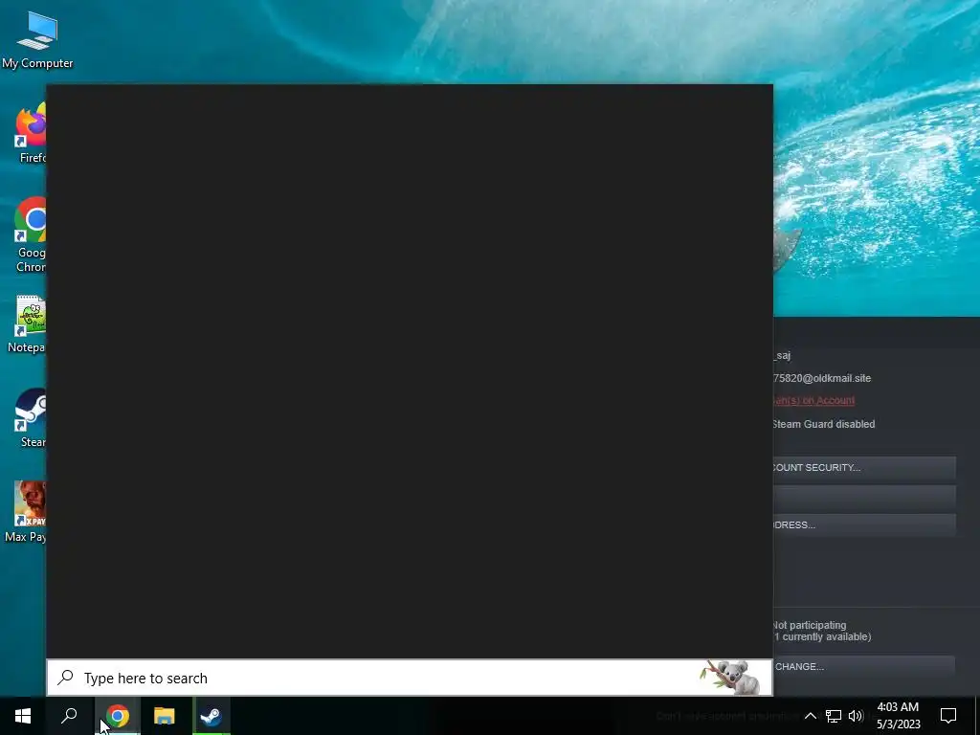Open the Max Payne desktop shortcut
The image size is (980, 735).
coord(26,511)
